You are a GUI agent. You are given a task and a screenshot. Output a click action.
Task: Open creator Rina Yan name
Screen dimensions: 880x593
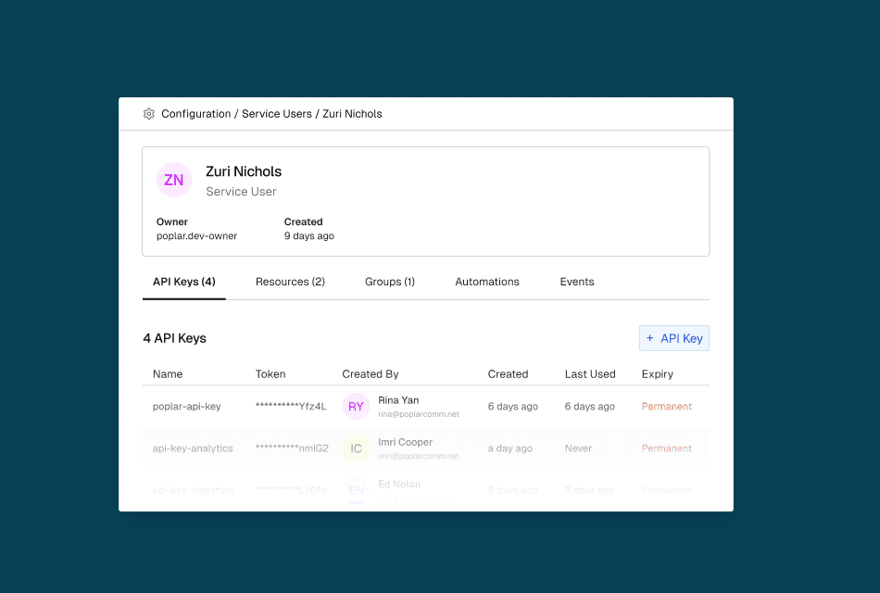click(x=398, y=400)
